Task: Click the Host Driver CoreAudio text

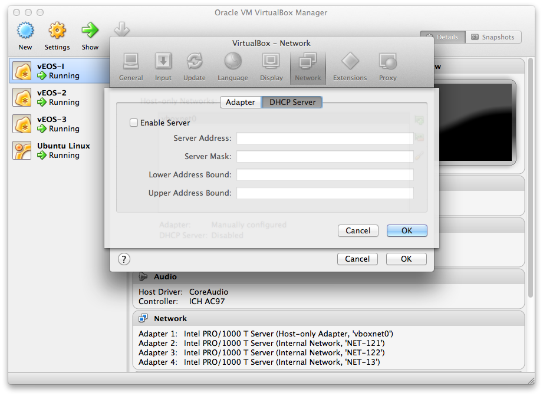Action: [183, 292]
